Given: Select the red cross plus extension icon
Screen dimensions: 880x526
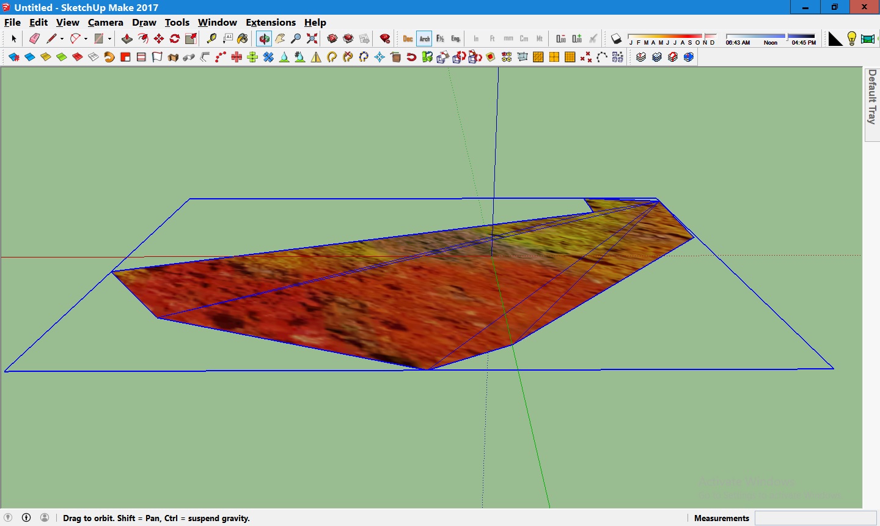Looking at the screenshot, I should pos(237,57).
